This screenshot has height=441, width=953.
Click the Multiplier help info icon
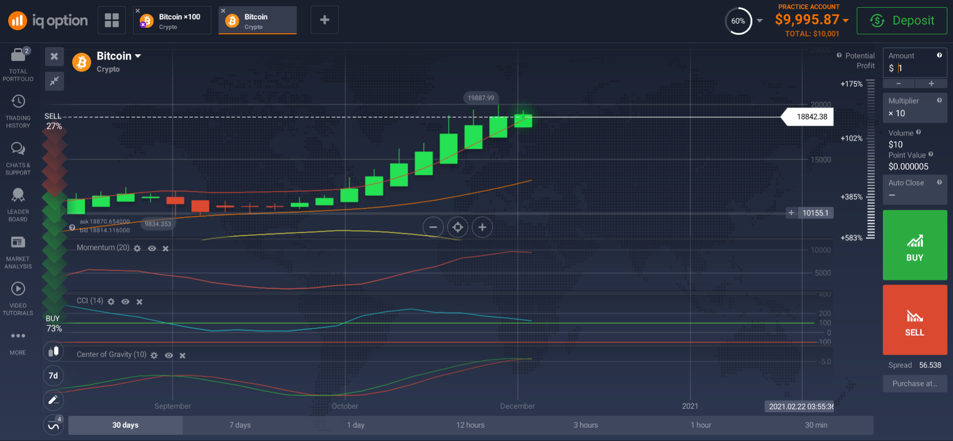pyautogui.click(x=939, y=100)
